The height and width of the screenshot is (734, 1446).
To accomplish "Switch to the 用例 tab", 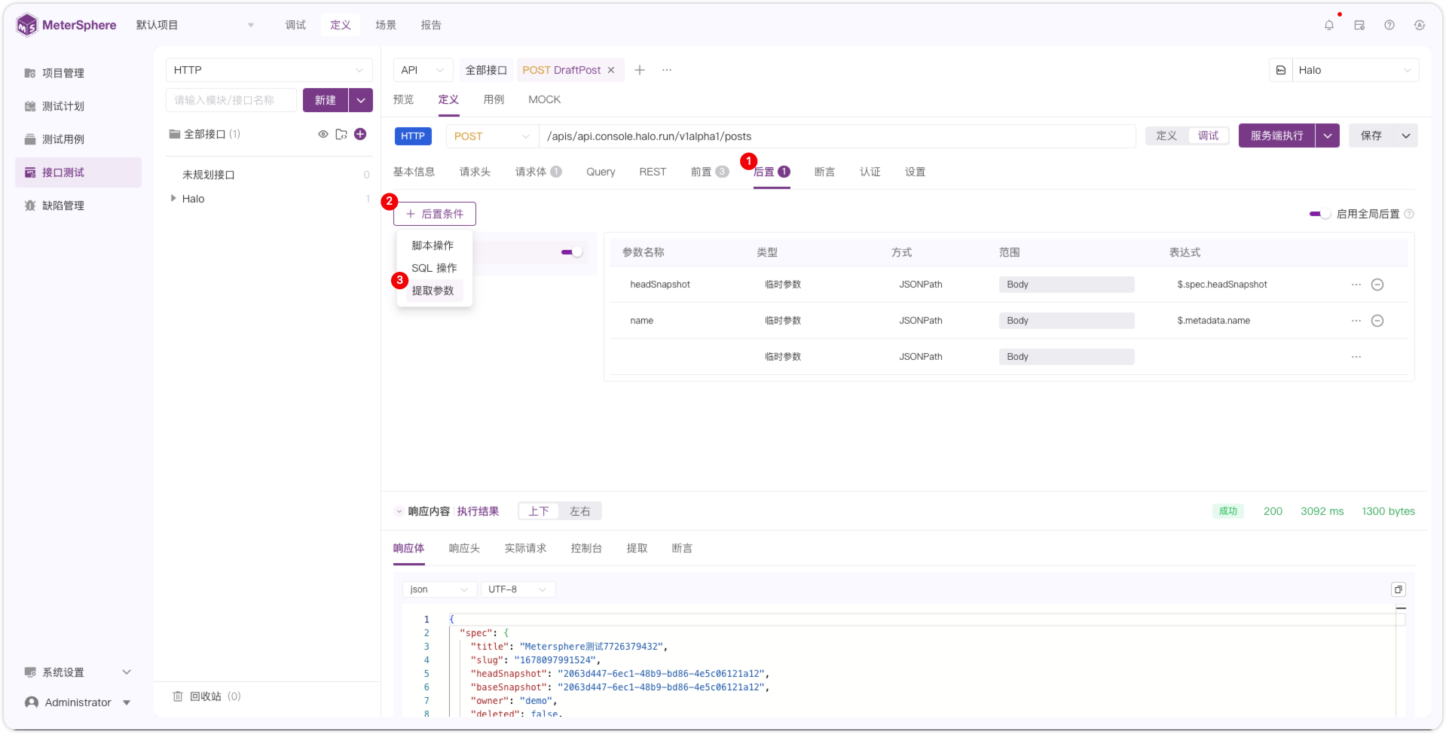I will coord(494,99).
